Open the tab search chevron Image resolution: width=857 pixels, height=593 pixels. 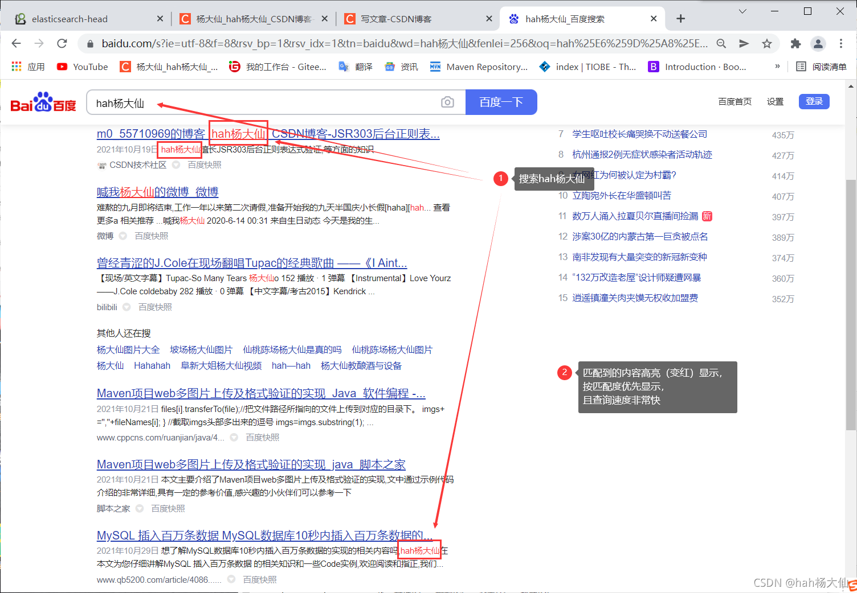[742, 11]
